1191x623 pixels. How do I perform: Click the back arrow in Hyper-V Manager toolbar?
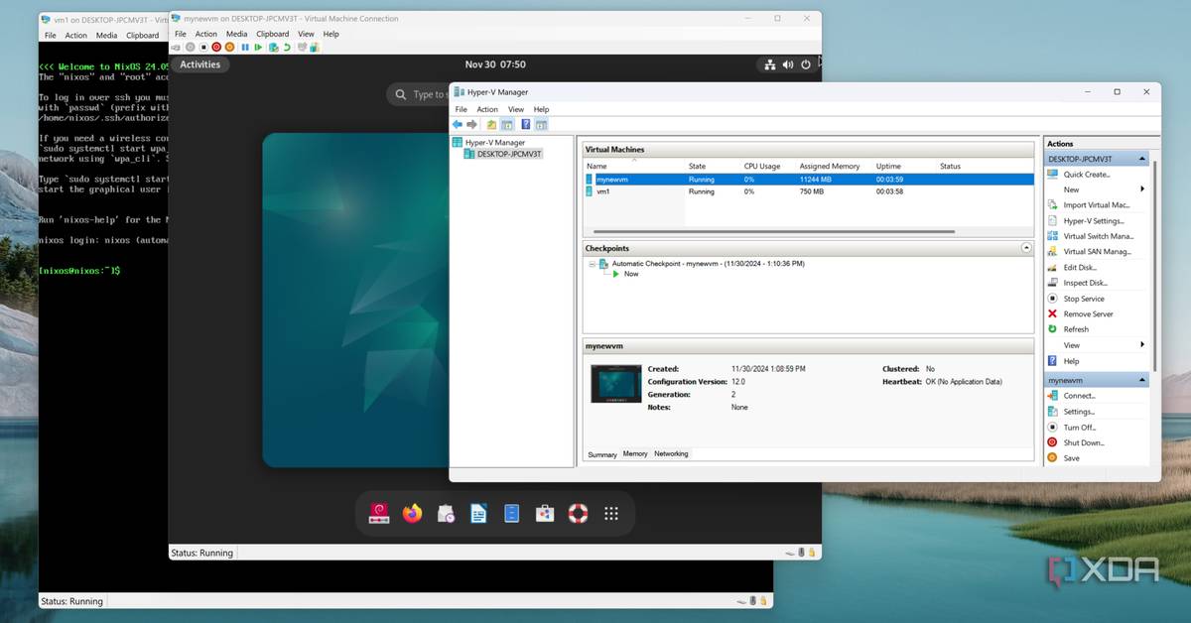point(458,125)
